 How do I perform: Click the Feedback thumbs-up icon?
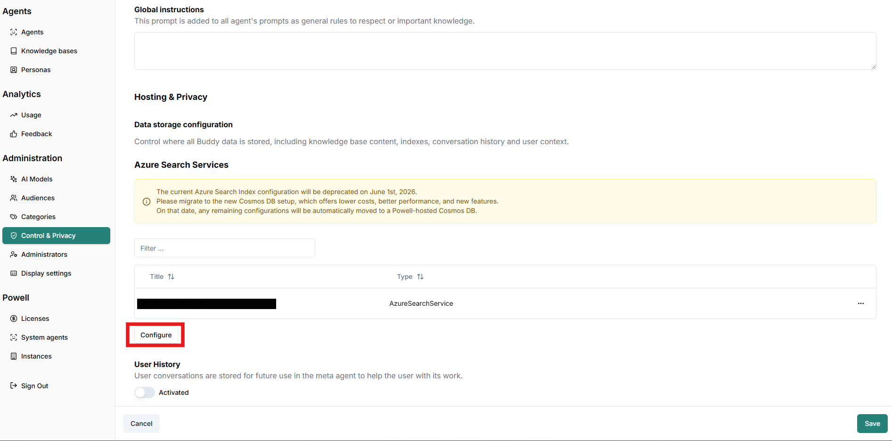tap(14, 134)
